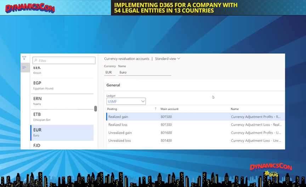Open the Standard view dropdown
The height and width of the screenshot is (187, 306).
click(168, 59)
